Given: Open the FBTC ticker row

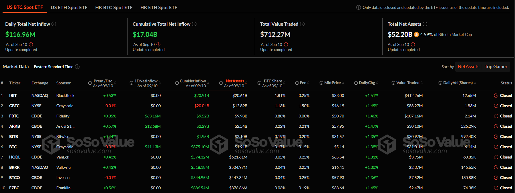Looking at the screenshot, I should (x=14, y=116).
